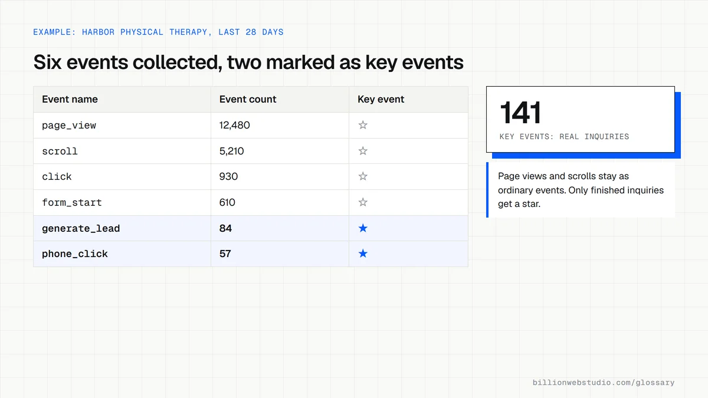708x398 pixels.
Task: Click the large 141 total number
Action: click(x=520, y=113)
